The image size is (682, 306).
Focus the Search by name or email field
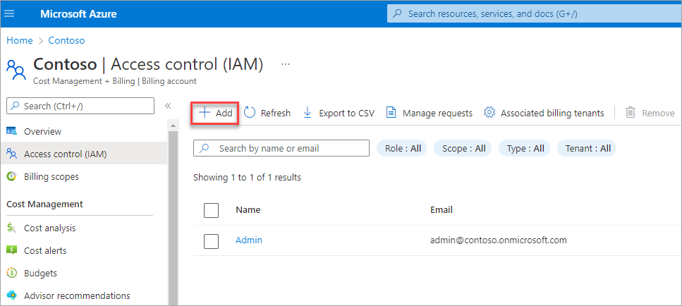coord(281,148)
